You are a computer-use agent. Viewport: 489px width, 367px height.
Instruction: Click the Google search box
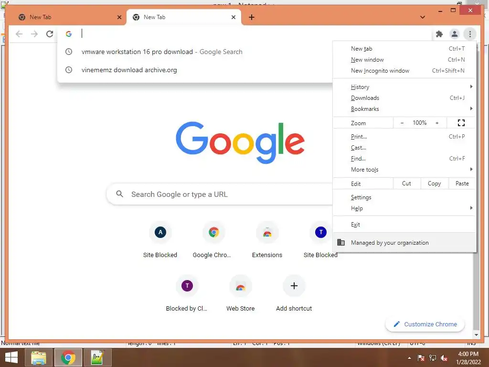click(220, 194)
